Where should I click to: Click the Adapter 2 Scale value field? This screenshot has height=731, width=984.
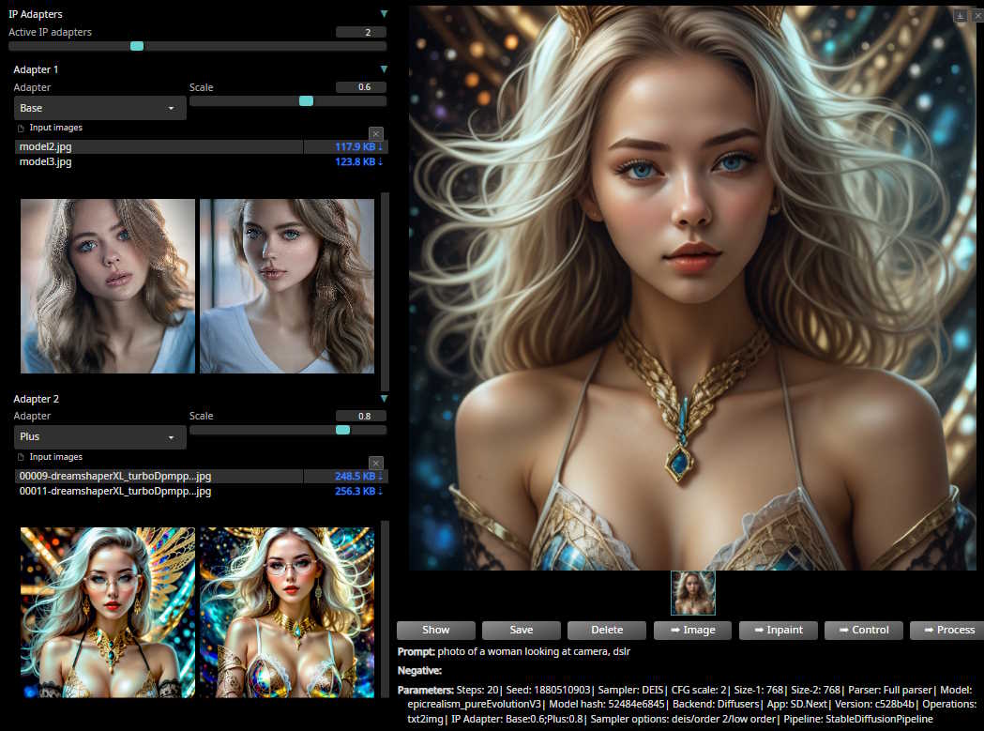coord(360,416)
